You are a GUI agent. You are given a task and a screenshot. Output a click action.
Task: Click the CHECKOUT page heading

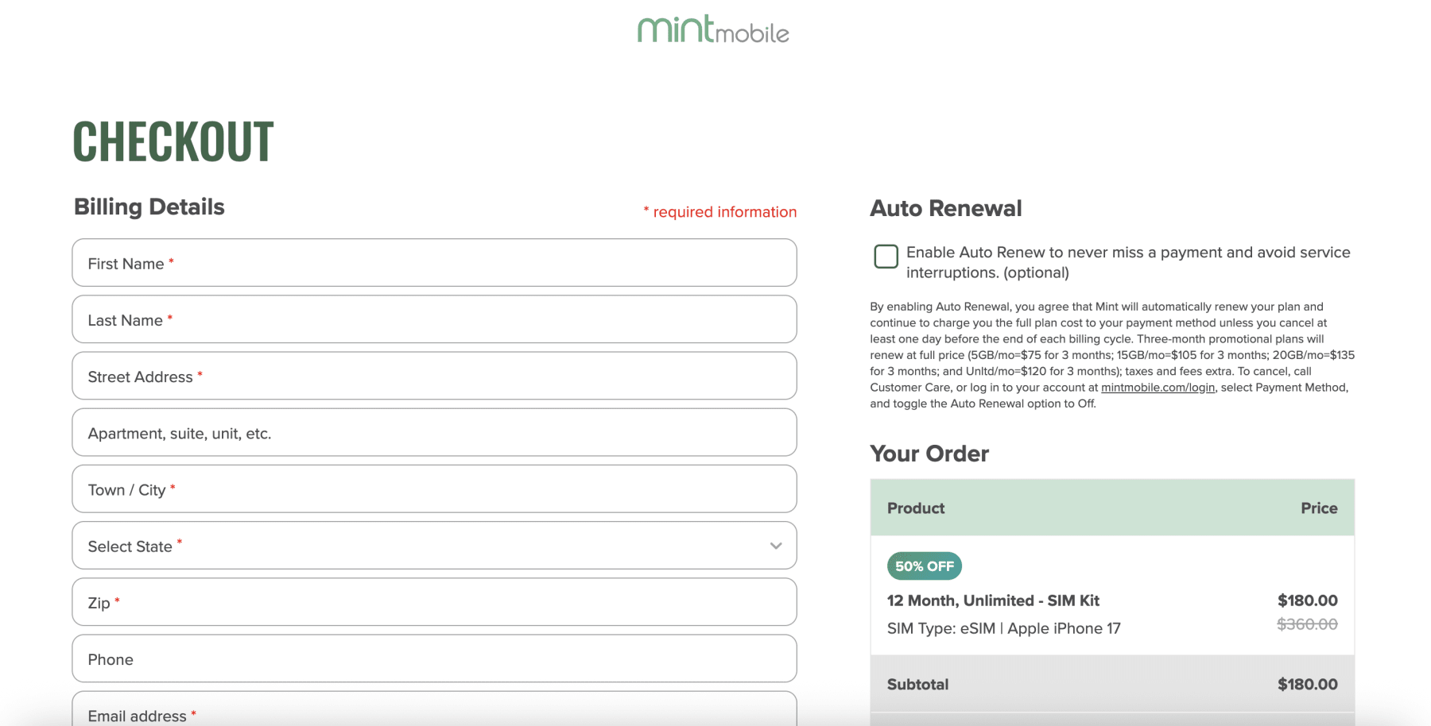[x=173, y=141]
